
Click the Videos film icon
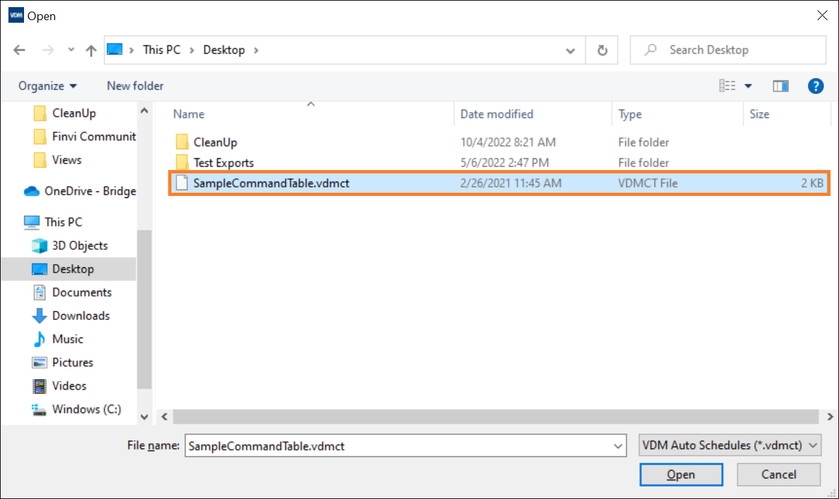click(x=40, y=385)
